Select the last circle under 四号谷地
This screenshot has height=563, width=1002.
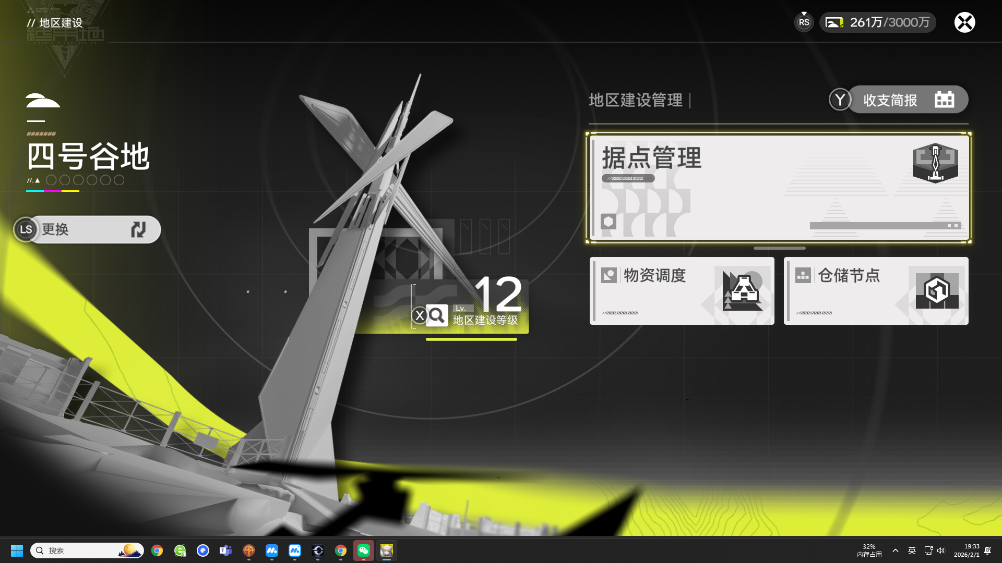119,180
